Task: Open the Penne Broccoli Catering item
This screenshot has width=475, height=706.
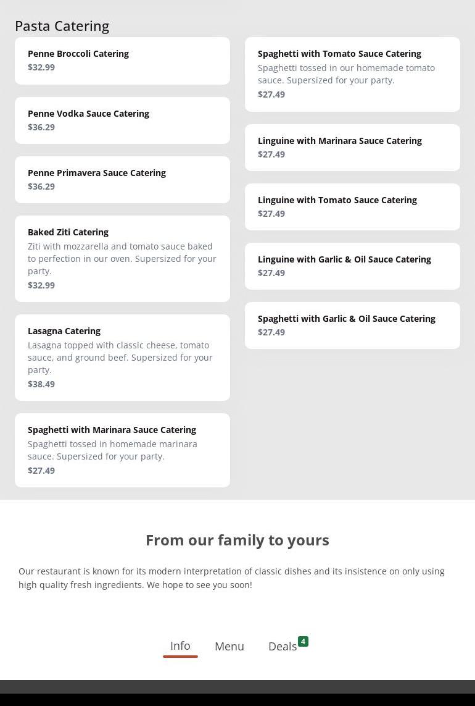Action: 122,61
